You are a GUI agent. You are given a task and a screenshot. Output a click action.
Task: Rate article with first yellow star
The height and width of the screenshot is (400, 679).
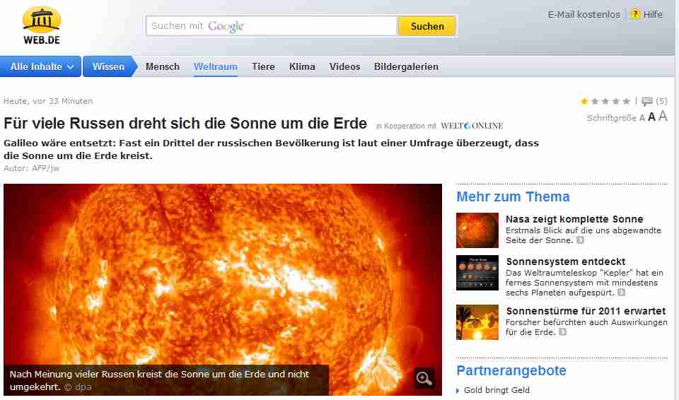point(584,101)
